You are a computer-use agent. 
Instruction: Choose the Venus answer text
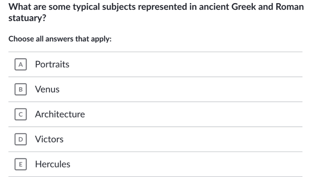[x=47, y=89]
